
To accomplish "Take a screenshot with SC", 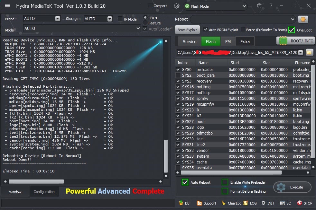I will 285,203.
